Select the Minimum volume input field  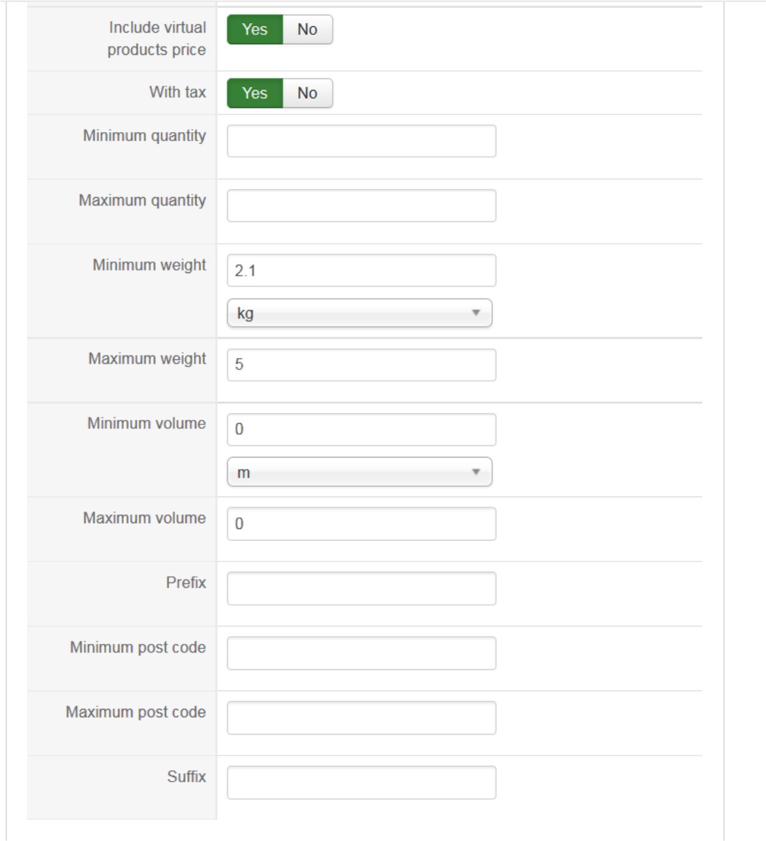[x=361, y=429]
